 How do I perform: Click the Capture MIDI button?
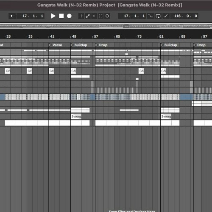click(100, 16)
